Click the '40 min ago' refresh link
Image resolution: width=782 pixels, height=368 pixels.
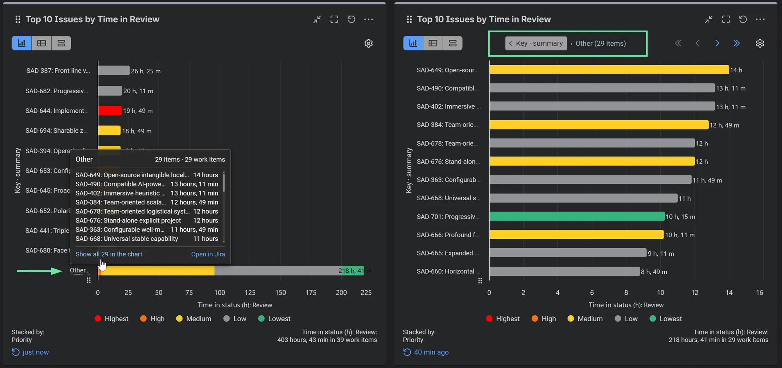click(426, 352)
